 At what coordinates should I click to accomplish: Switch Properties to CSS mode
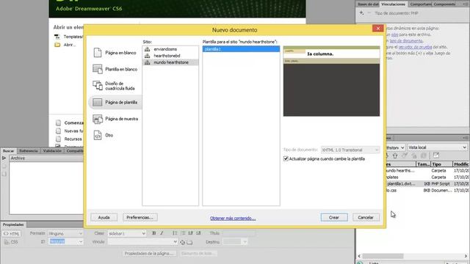12,242
